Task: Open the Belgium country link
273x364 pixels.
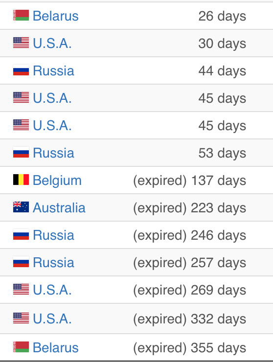Action: [57, 181]
